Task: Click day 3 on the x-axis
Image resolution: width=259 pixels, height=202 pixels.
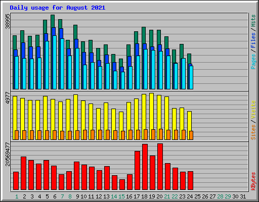Action: (32, 196)
